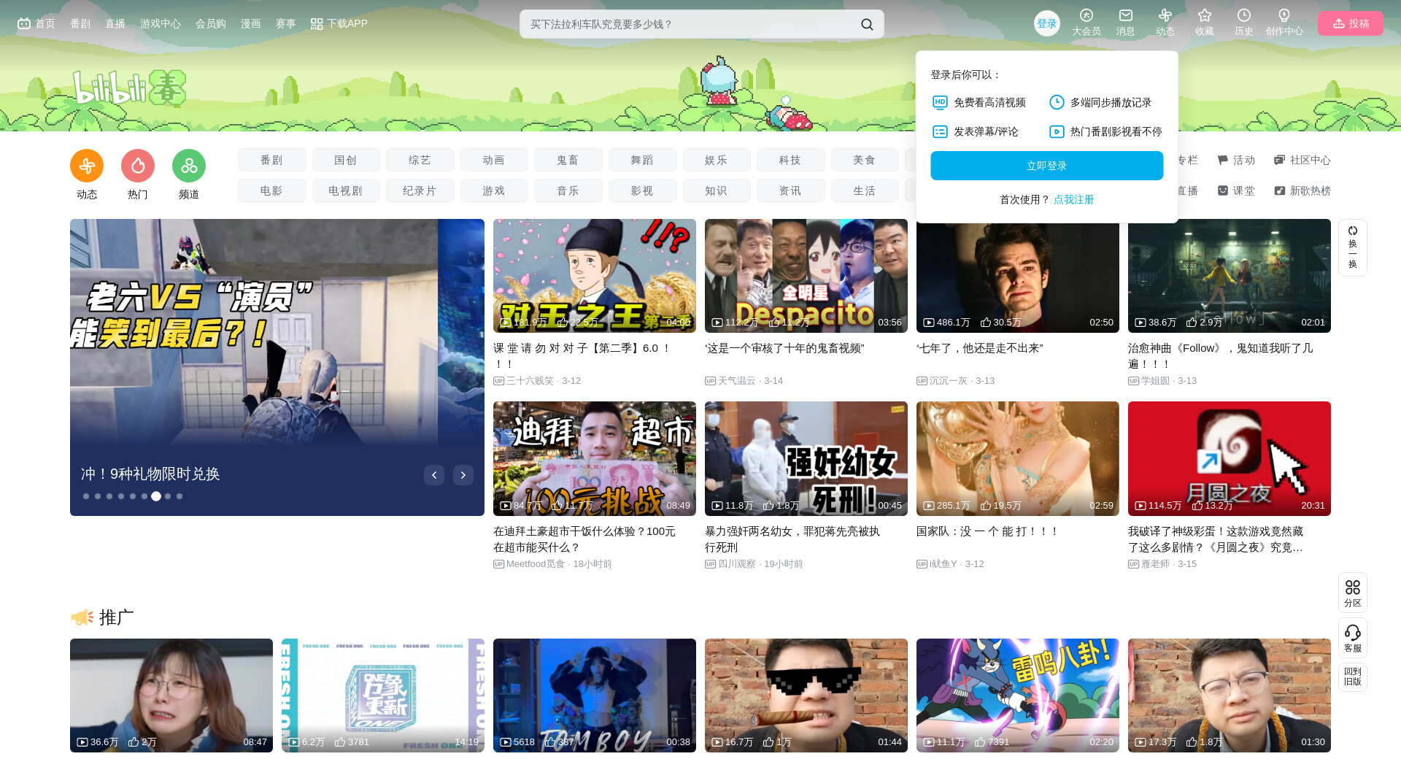The height and width of the screenshot is (759, 1401).
Task: Select the third carousel indicator dot
Action: pyautogui.click(x=109, y=496)
